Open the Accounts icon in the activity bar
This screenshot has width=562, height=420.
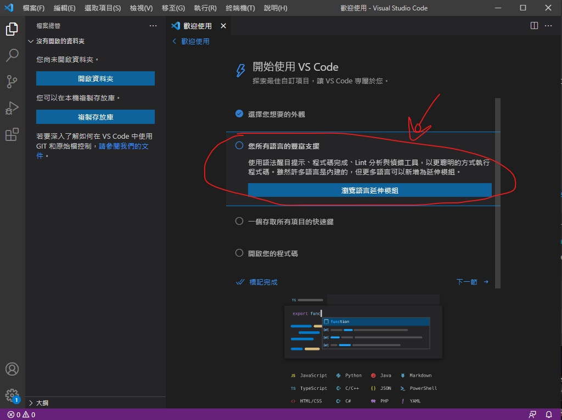pyautogui.click(x=12, y=369)
